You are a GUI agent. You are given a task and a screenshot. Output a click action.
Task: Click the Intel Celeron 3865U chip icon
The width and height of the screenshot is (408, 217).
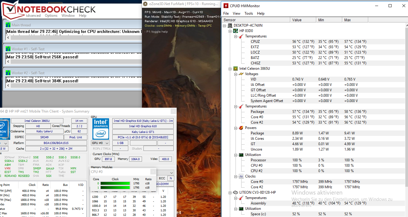[235, 69]
